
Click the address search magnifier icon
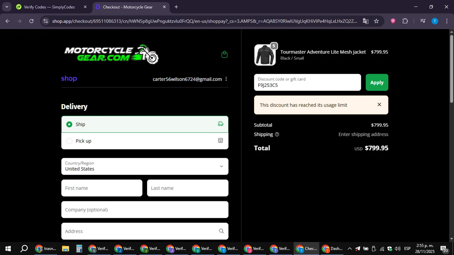[221, 231]
